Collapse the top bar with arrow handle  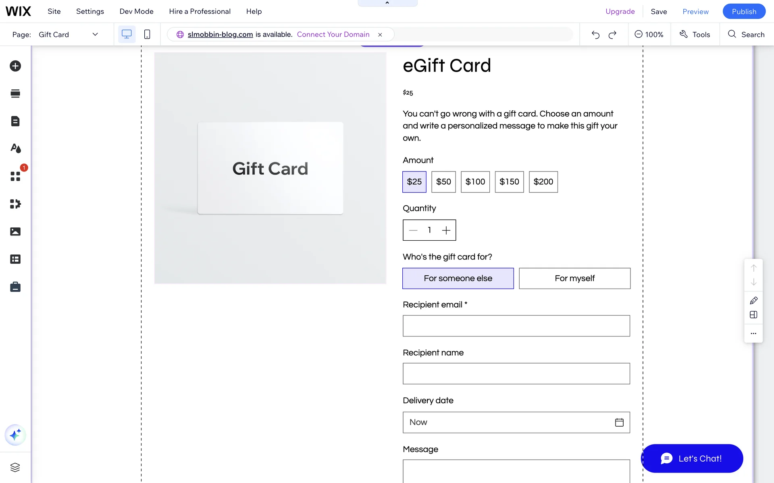pos(387,3)
